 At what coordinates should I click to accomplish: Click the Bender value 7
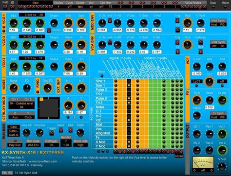pos(66,141)
